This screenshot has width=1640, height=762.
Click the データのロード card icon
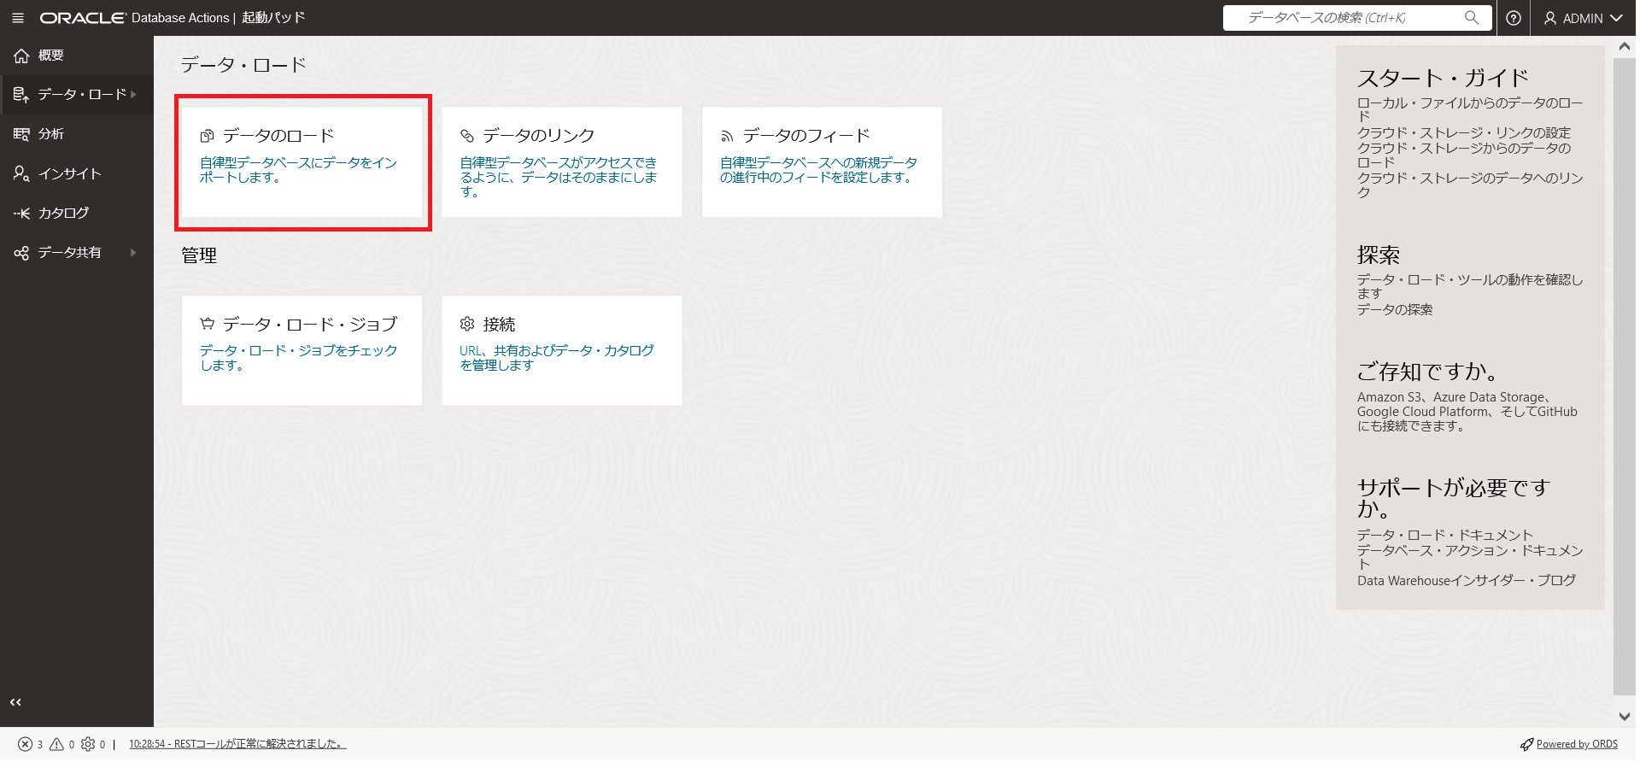207,136
